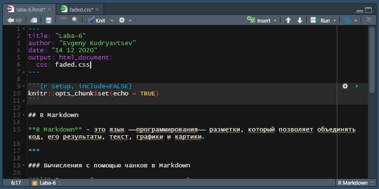Show document in new window icon
The width and height of the screenshot is (379, 189).
coord(34,21)
